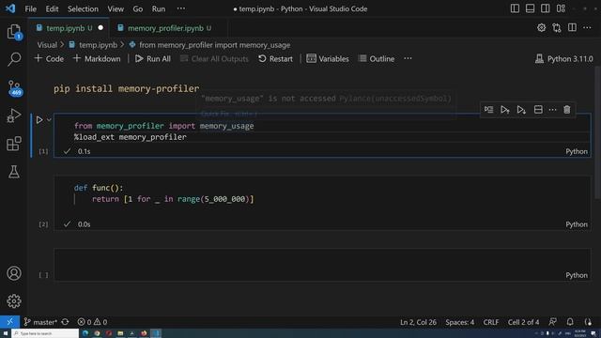Expand menu bar overflow ellipsis
601x338 pixels.
[181, 8]
